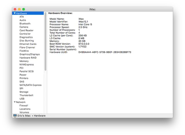The height and width of the screenshot is (135, 185).
Task: Open the Controller section
Action: 25,34
